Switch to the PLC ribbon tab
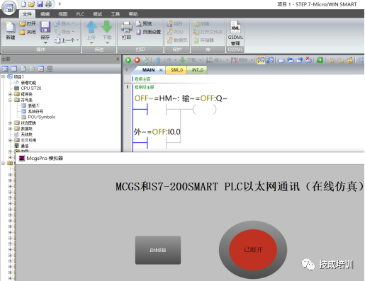The image size is (365, 281). coord(80,14)
